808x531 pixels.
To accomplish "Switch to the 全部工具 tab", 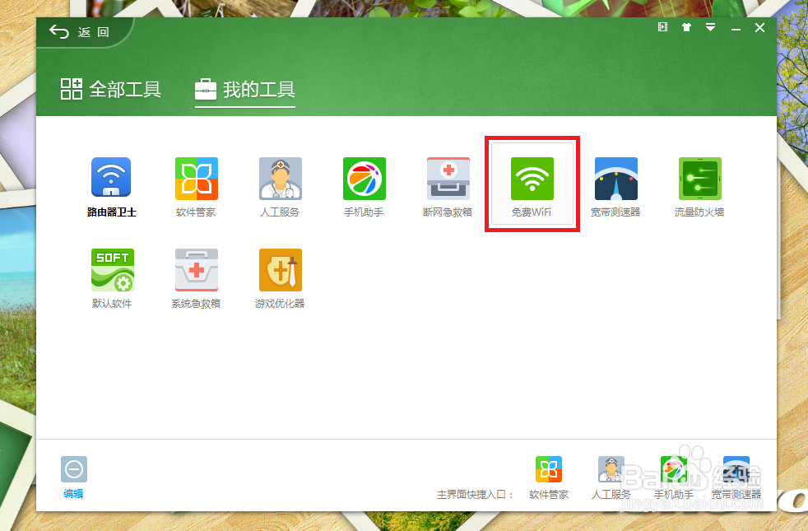I will (111, 89).
